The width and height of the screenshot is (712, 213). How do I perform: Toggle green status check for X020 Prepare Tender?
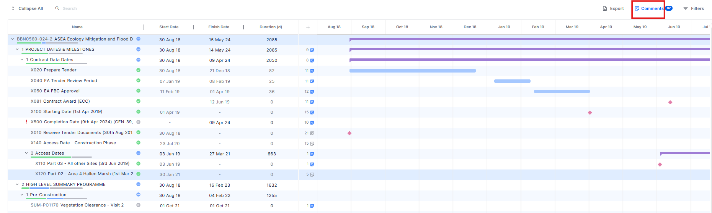(138, 70)
